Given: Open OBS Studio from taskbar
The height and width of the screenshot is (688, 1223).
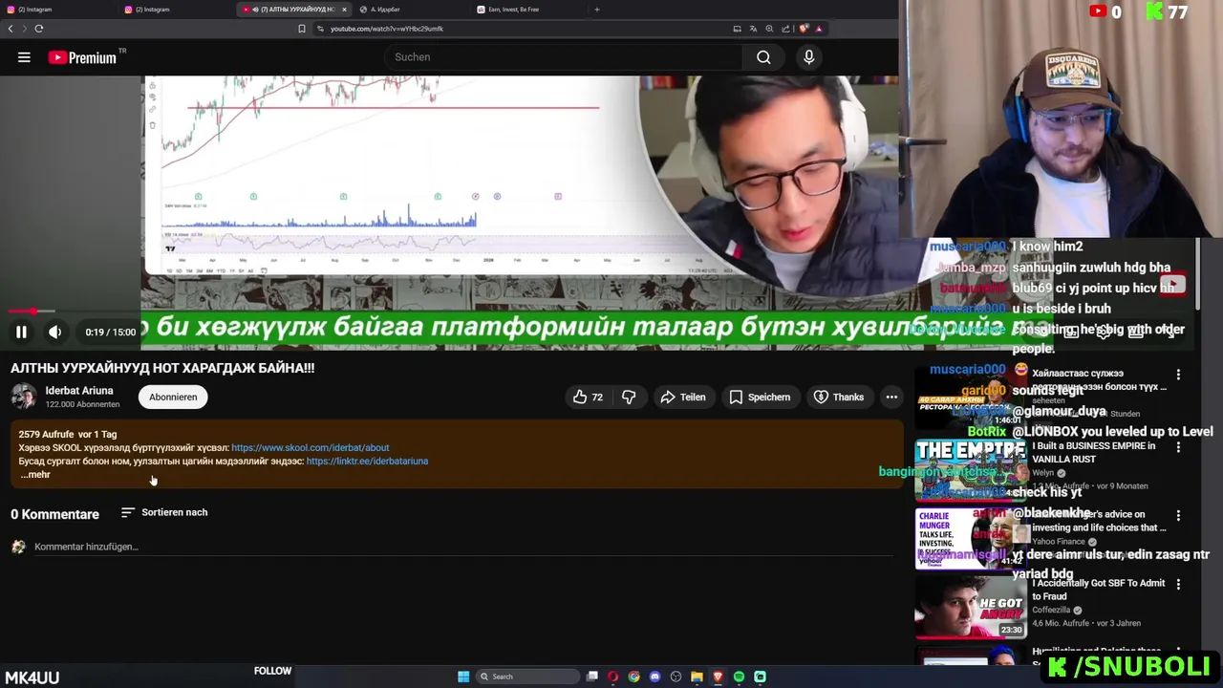Looking at the screenshot, I should pos(676,677).
